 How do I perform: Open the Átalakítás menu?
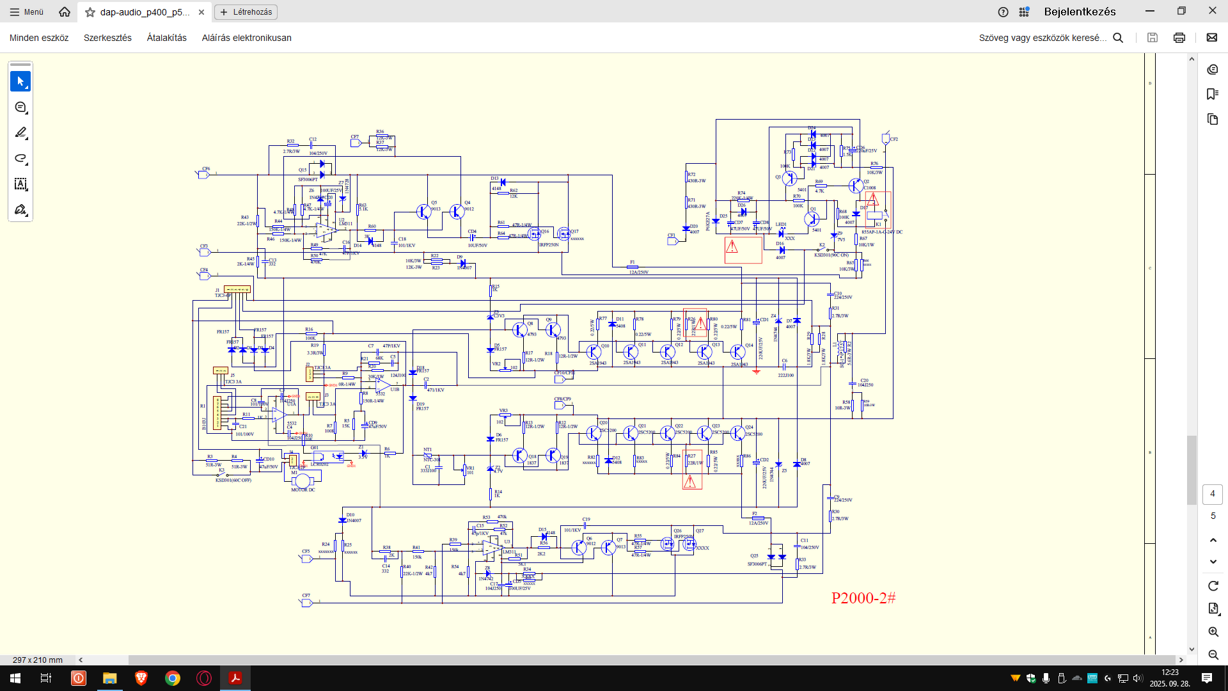pyautogui.click(x=166, y=38)
